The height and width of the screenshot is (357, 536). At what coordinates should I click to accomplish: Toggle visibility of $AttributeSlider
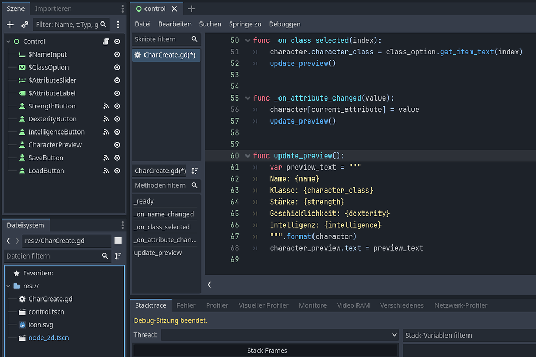pos(117,81)
